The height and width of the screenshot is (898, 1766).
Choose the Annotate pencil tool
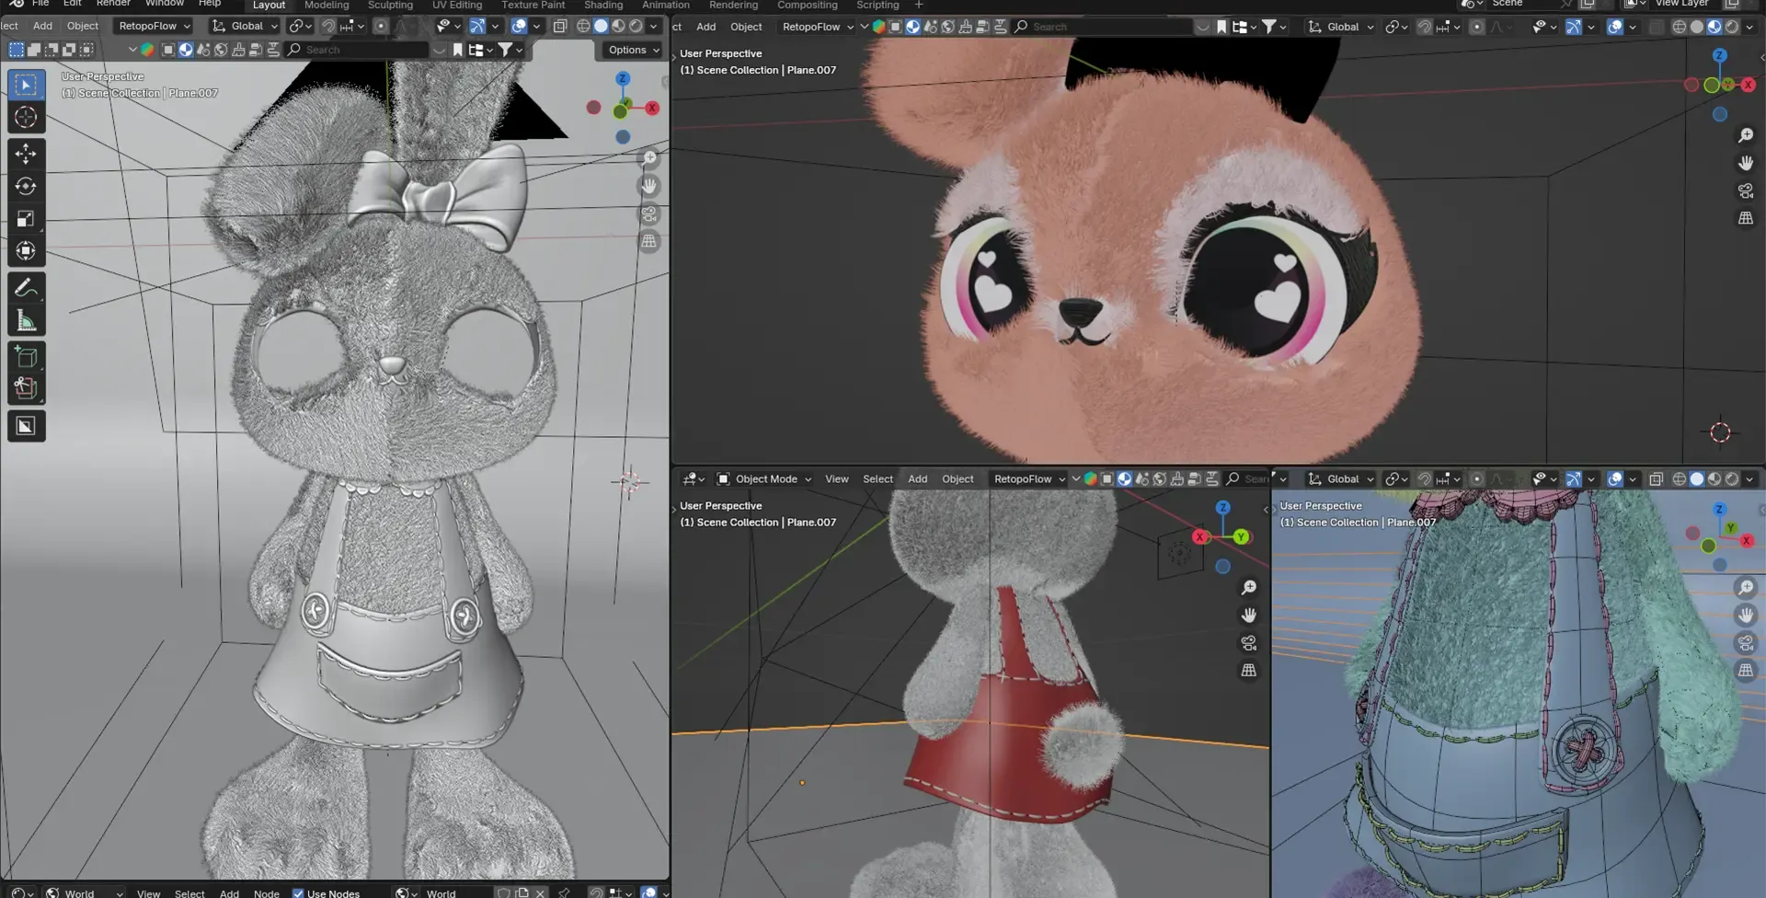[26, 288]
